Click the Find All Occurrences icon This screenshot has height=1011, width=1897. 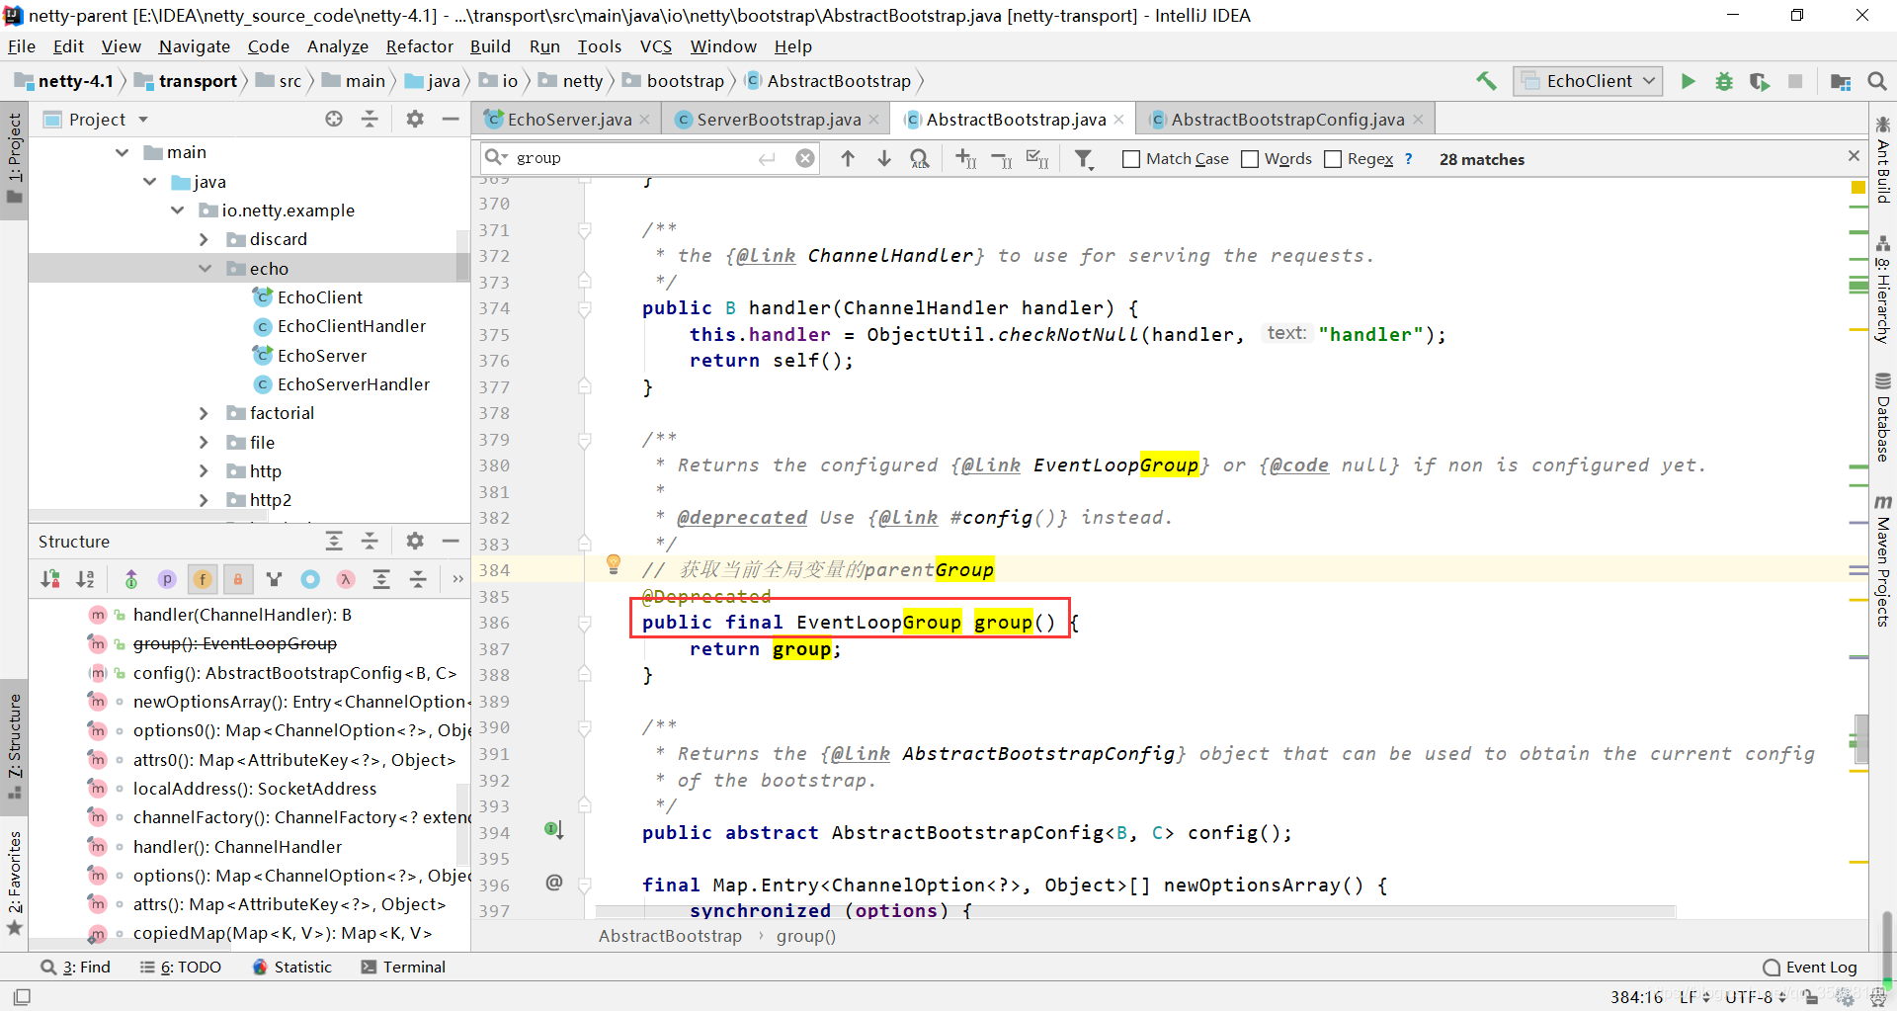(x=920, y=158)
